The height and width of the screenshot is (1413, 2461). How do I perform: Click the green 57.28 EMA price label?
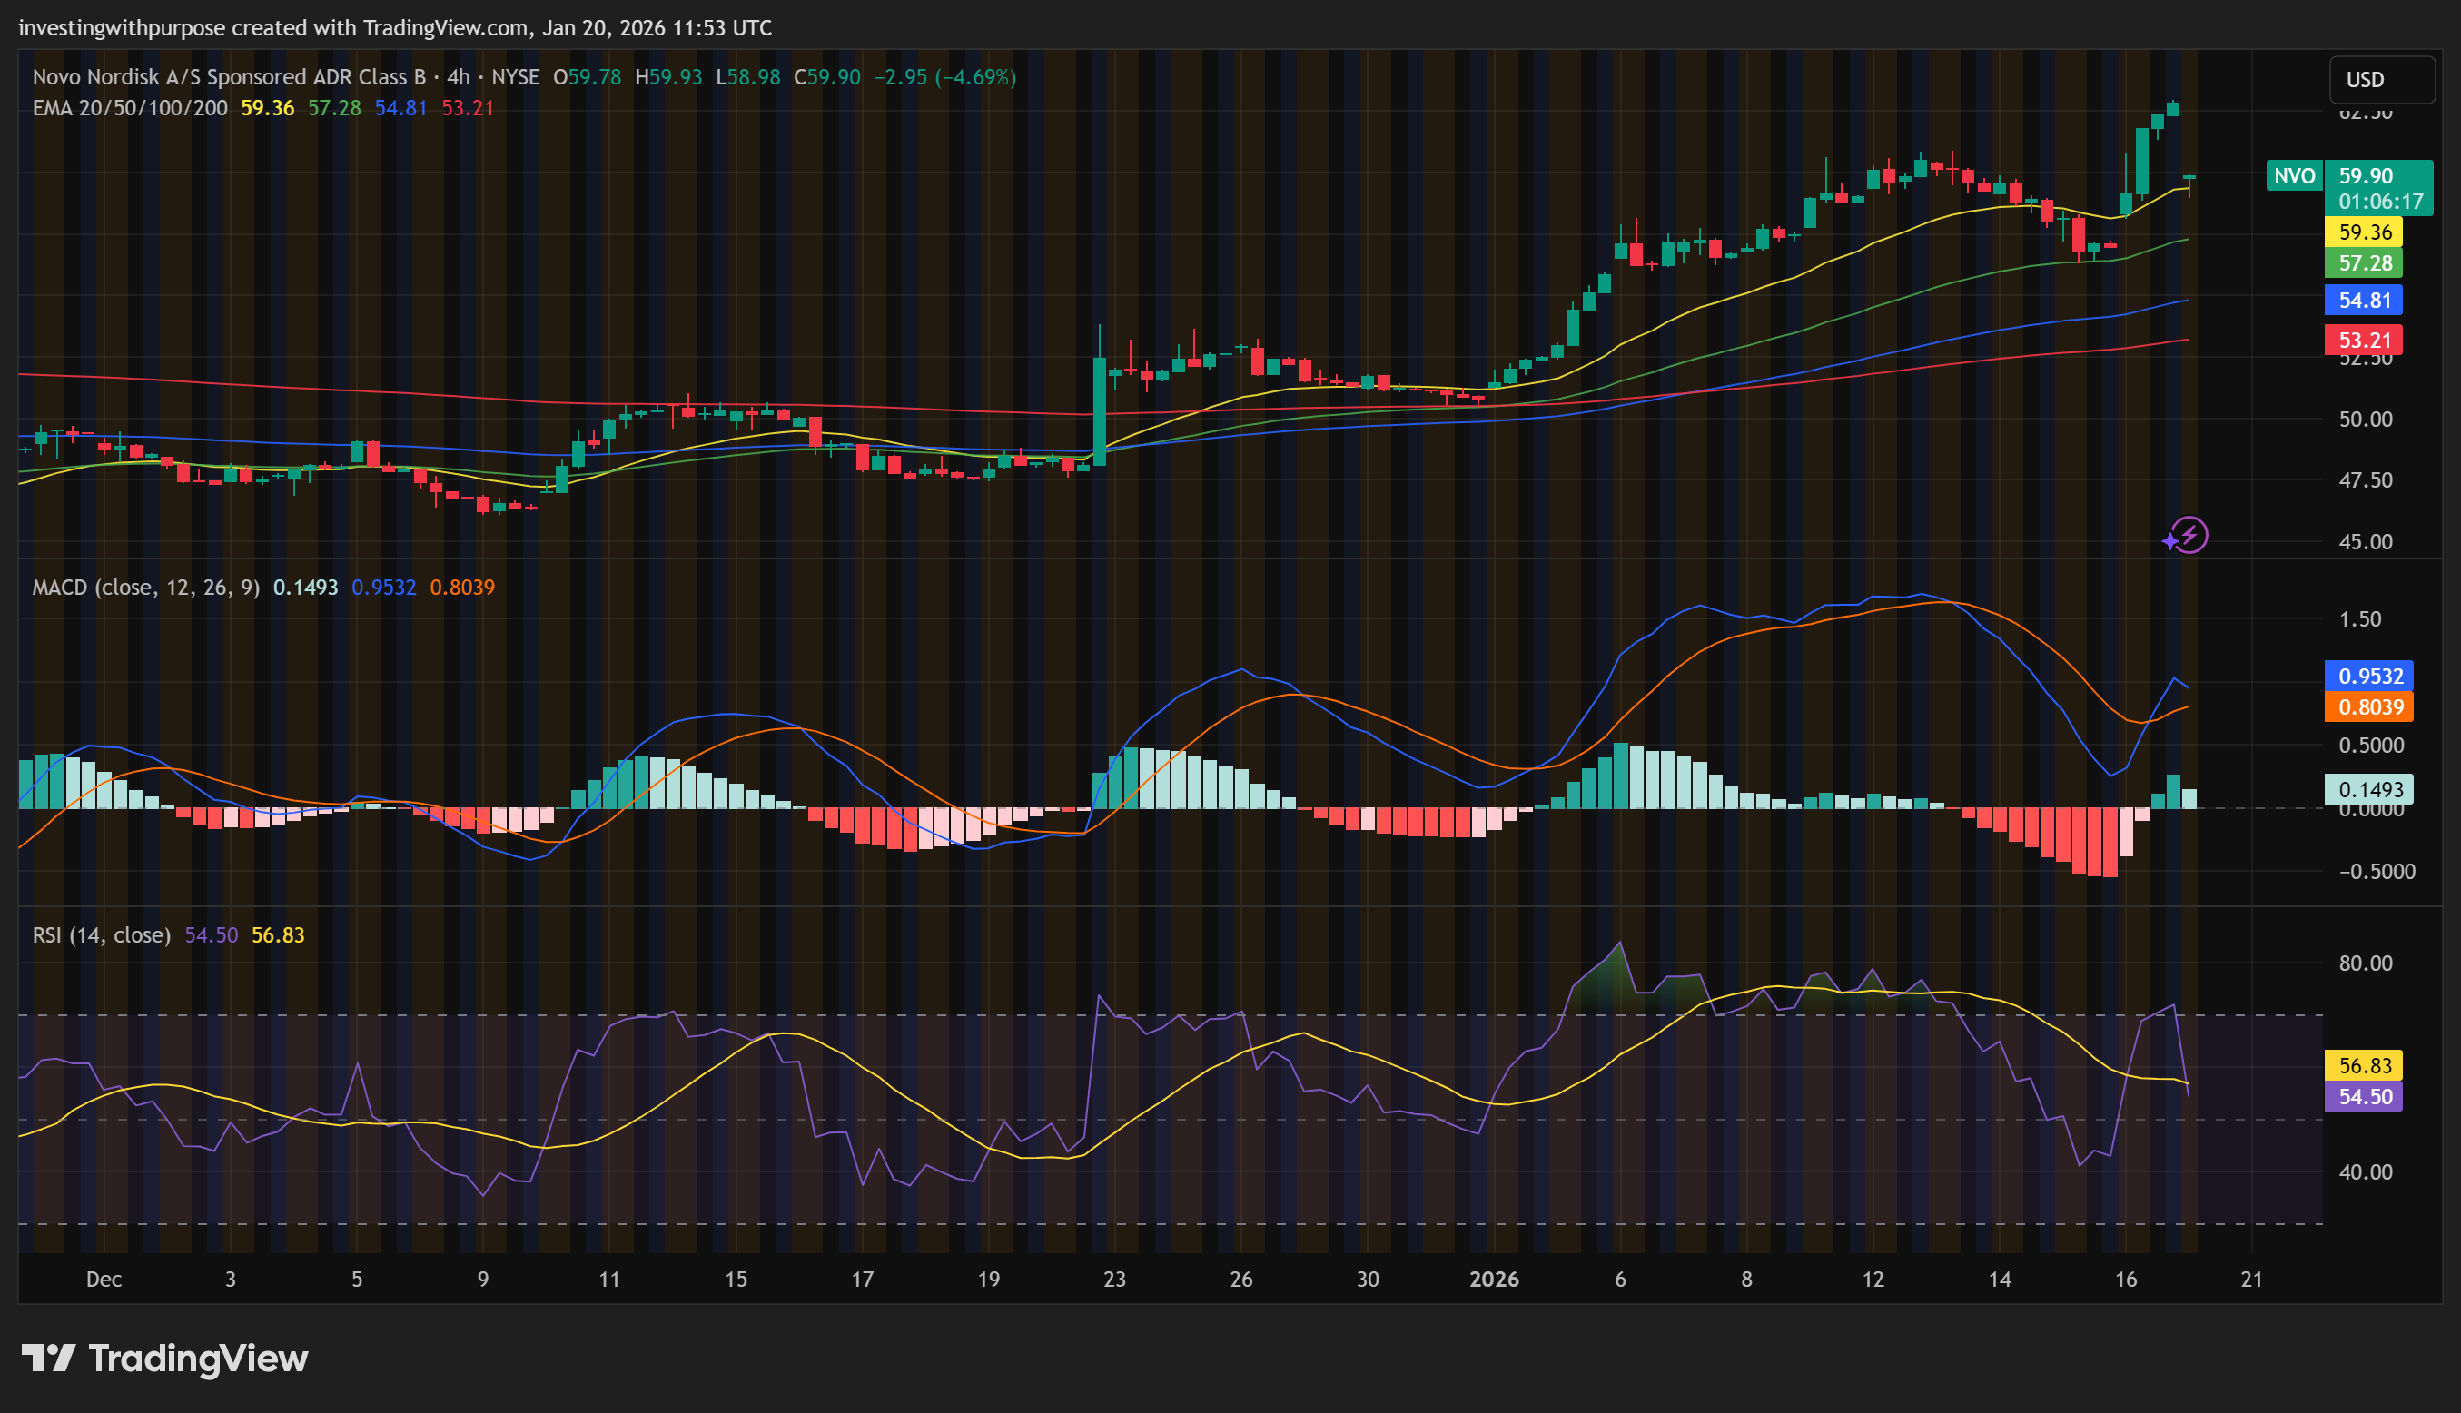pyautogui.click(x=2363, y=263)
